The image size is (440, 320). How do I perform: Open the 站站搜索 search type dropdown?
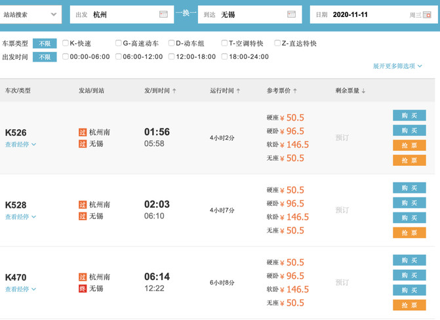pyautogui.click(x=30, y=14)
